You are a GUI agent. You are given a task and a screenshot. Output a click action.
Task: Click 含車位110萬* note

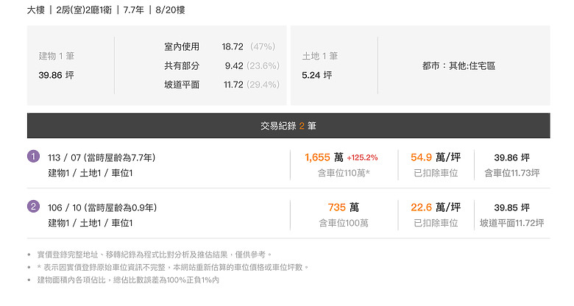[344, 173]
